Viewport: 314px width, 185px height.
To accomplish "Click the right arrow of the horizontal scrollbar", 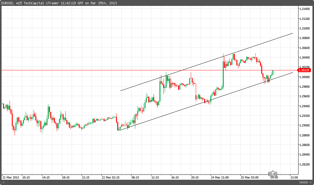I will (x=311, y=182).
